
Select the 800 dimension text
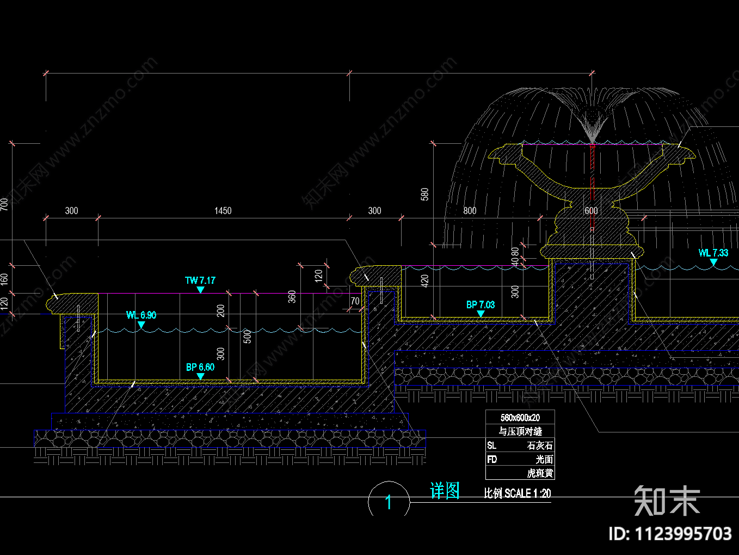(470, 211)
